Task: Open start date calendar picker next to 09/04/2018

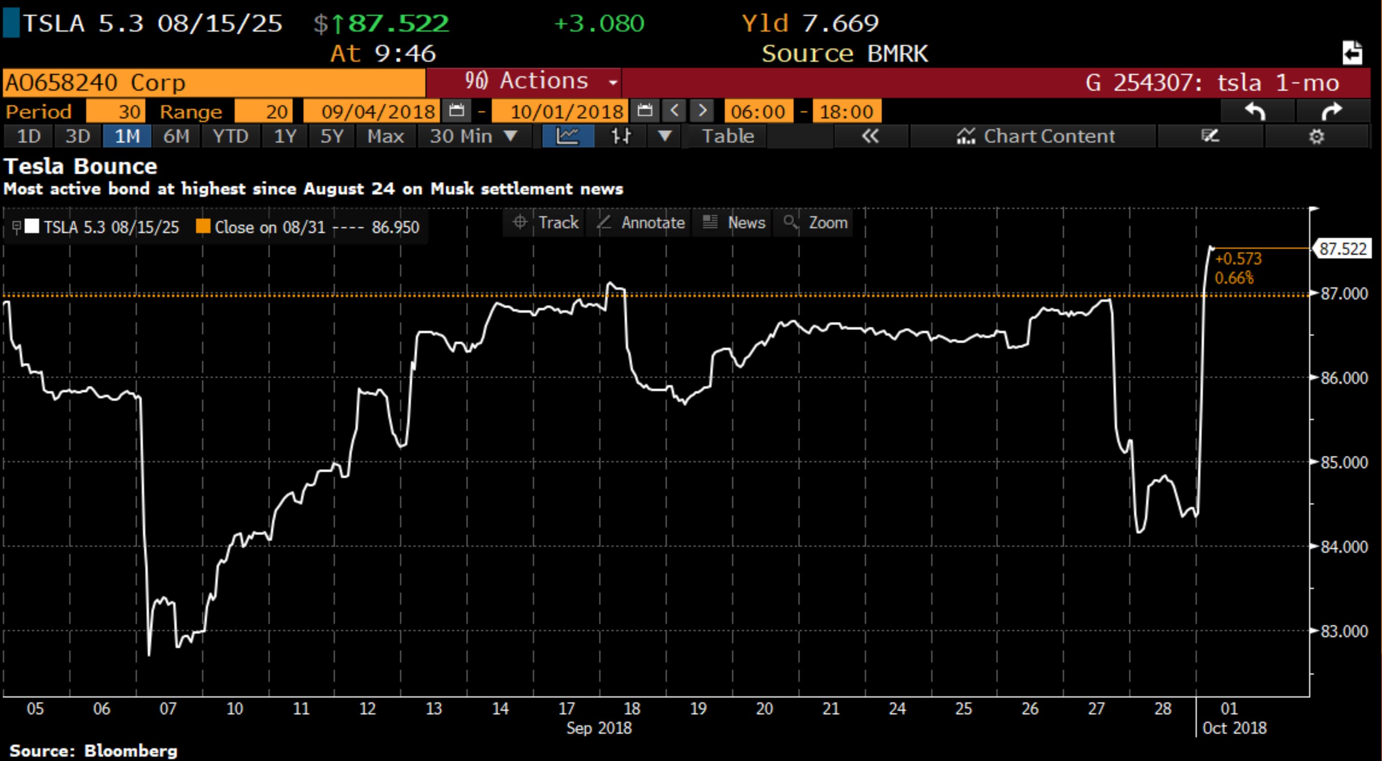Action: pos(456,111)
